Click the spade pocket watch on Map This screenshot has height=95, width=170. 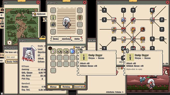click(x=9, y=43)
